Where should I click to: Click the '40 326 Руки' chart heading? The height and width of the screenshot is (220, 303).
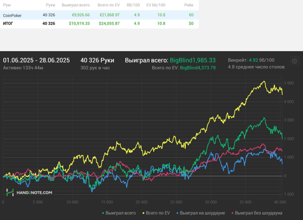(x=97, y=60)
